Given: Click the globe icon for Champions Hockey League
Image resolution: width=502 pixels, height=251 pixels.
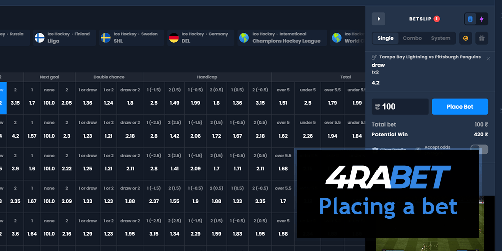Looking at the screenshot, I should (x=244, y=38).
